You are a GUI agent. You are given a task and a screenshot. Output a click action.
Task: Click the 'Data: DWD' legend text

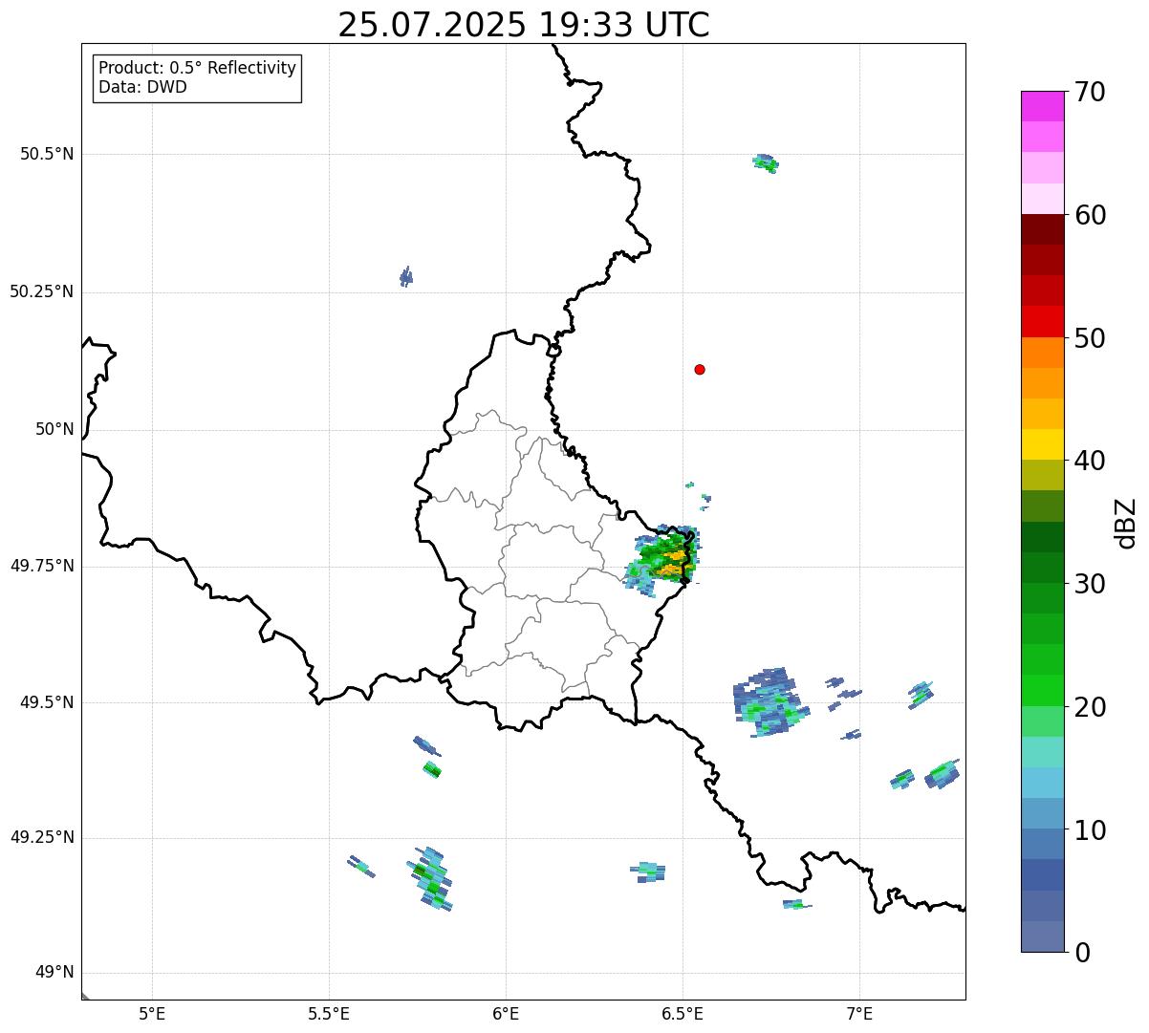142,87
